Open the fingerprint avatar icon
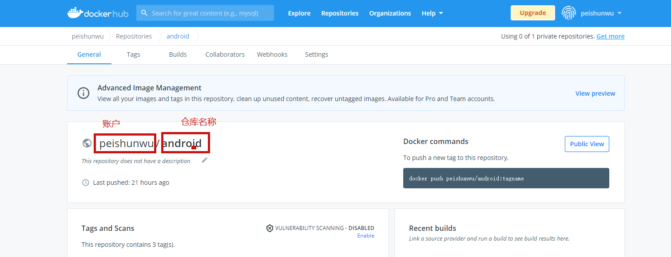Viewport: 671px width, 257px height. tap(569, 13)
